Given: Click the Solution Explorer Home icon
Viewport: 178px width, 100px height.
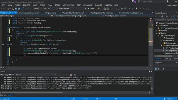Looking at the screenshot, I should pos(162,17).
